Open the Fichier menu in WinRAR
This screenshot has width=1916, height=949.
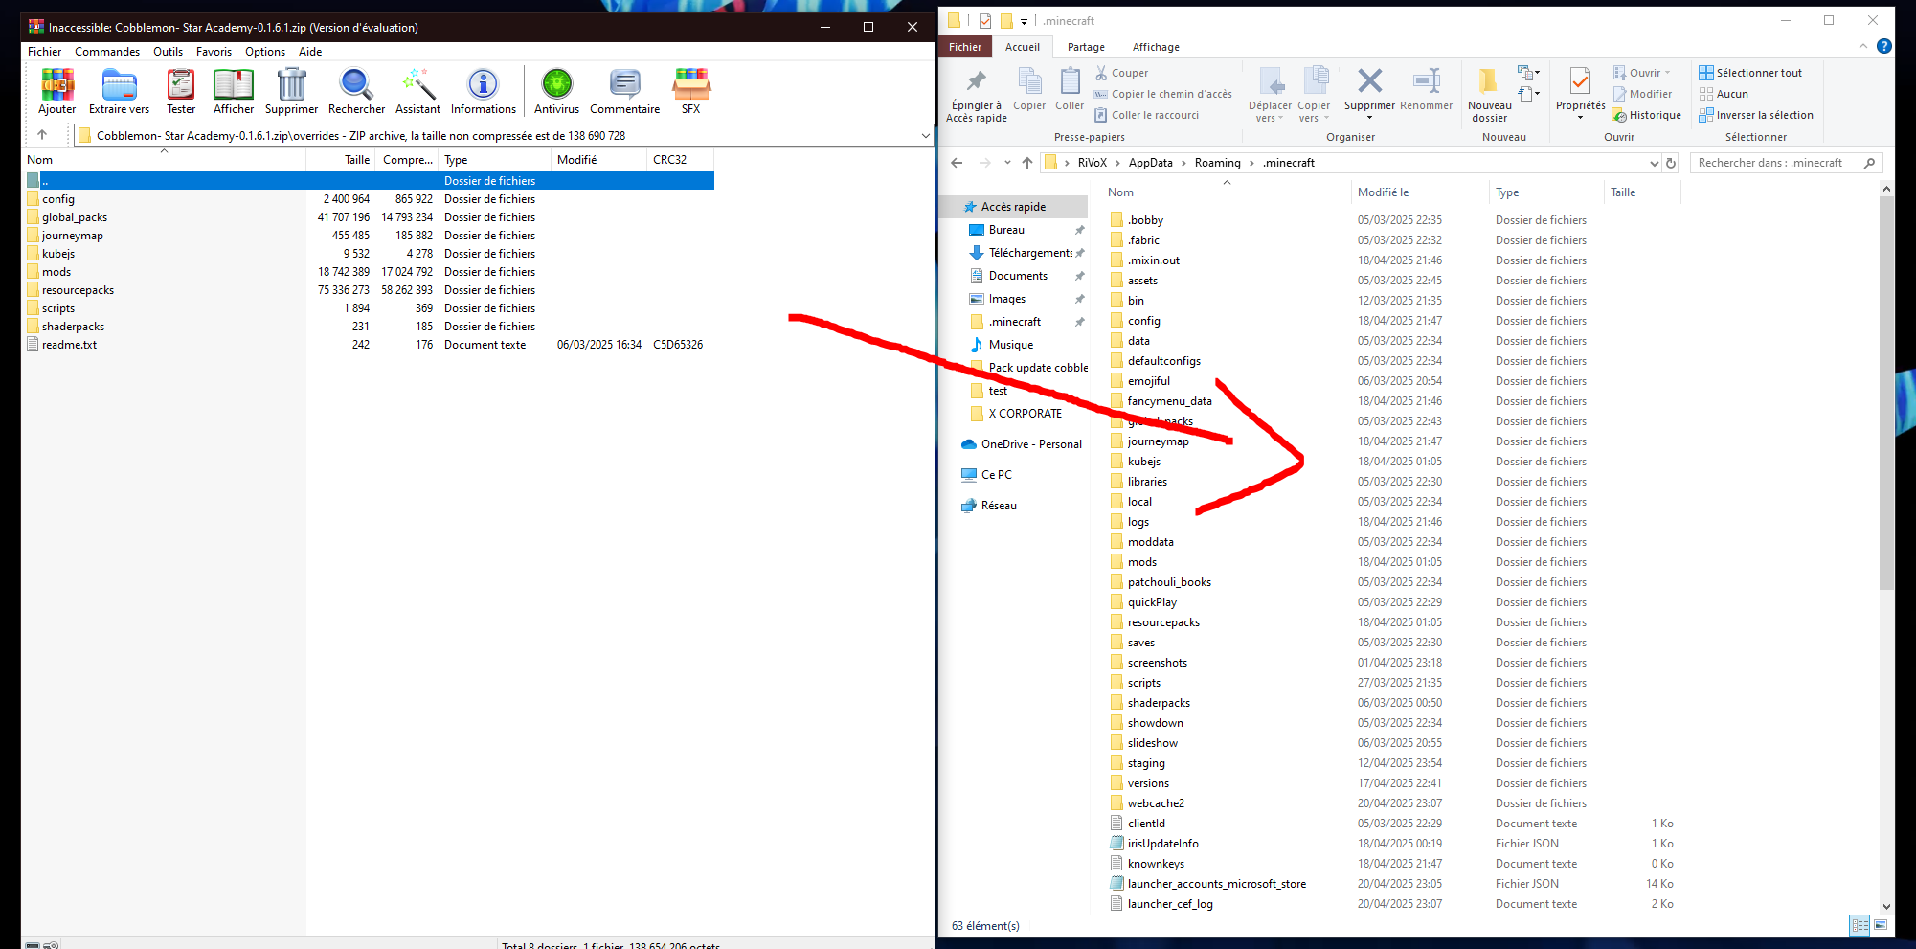(x=44, y=52)
